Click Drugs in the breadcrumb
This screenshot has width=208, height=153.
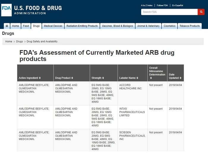pyautogui.click(x=20, y=42)
